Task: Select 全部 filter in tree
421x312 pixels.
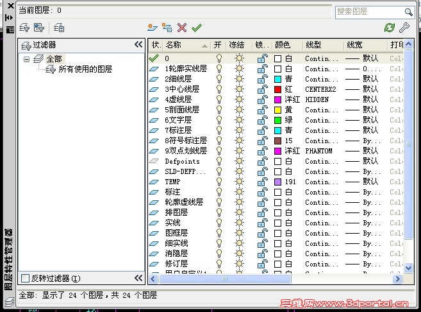Action: (x=54, y=58)
